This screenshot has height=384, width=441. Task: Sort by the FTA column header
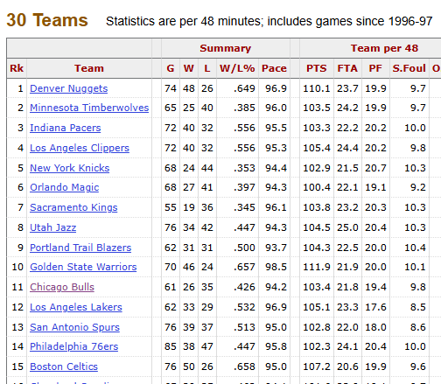(x=347, y=68)
